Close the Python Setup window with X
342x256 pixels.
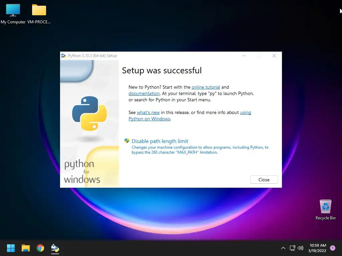point(274,56)
